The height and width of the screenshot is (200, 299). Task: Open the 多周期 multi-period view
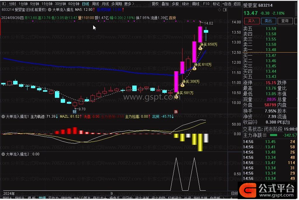tap(117, 4)
